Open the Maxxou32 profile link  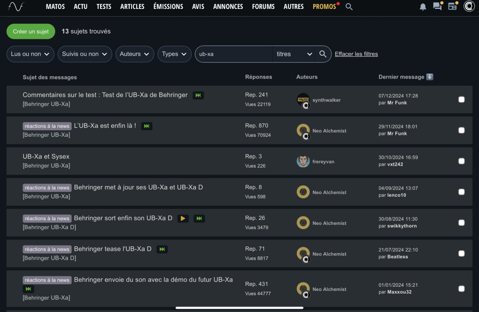pyautogui.click(x=399, y=292)
